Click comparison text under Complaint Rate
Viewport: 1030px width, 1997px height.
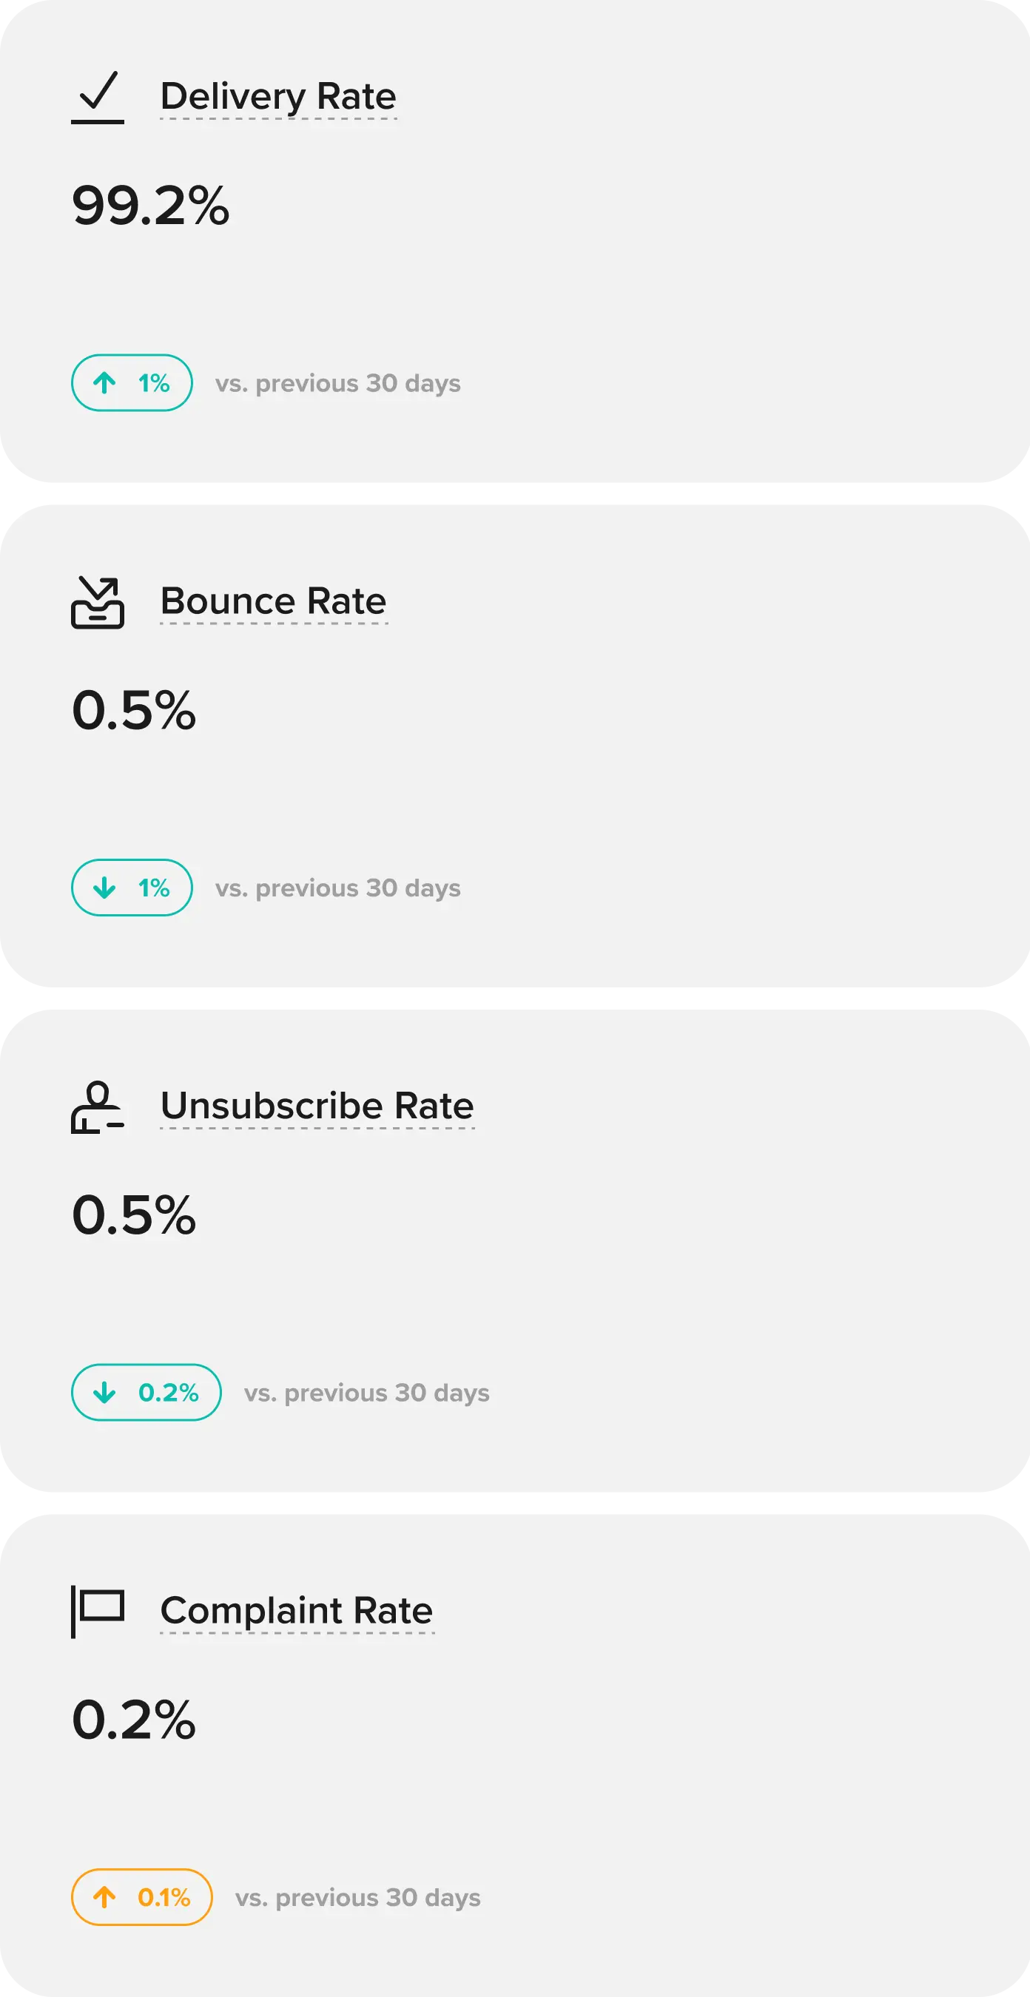click(358, 1897)
